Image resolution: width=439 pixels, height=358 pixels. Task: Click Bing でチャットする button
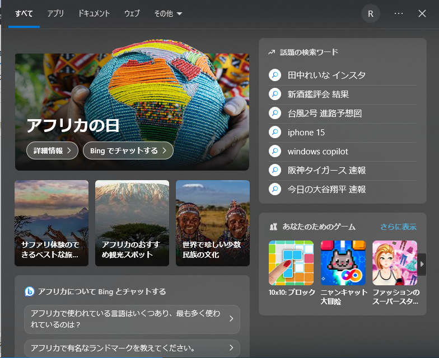[x=128, y=150]
